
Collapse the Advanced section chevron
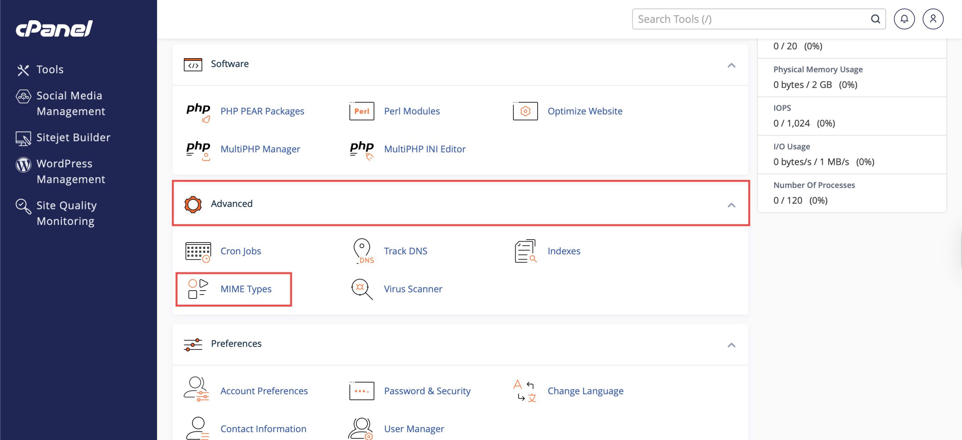(731, 205)
